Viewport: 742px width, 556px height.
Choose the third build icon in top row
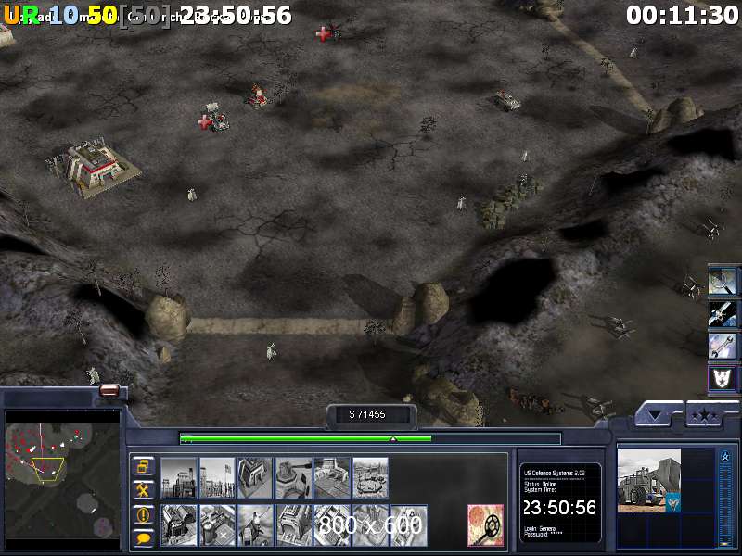tap(256, 477)
